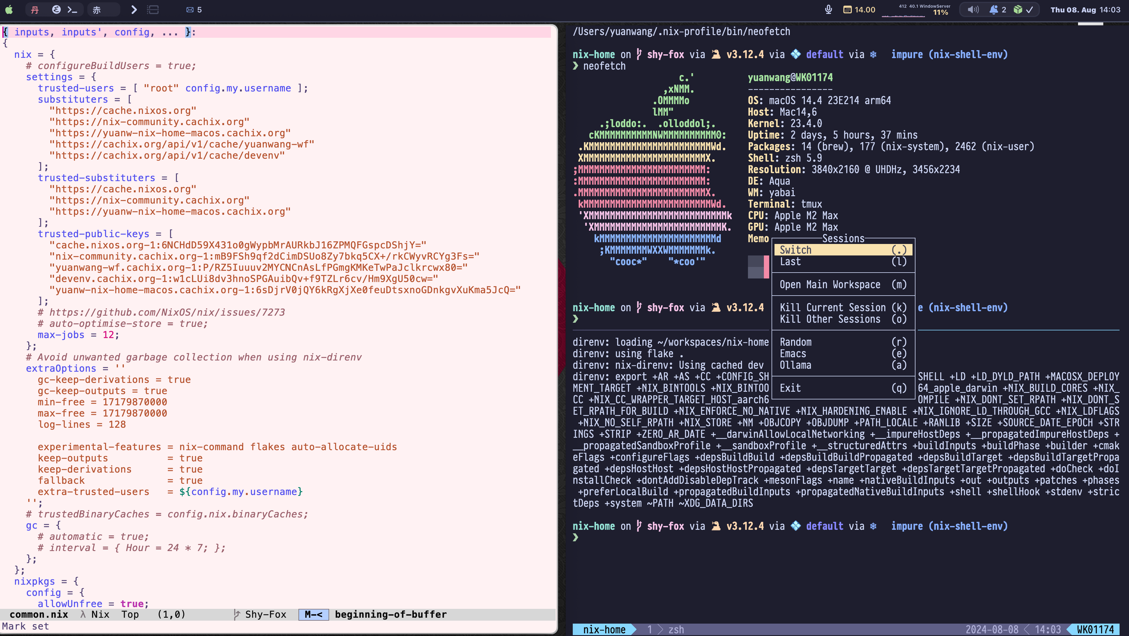Click the green package box icon
1129x636 pixels.
1018,10
